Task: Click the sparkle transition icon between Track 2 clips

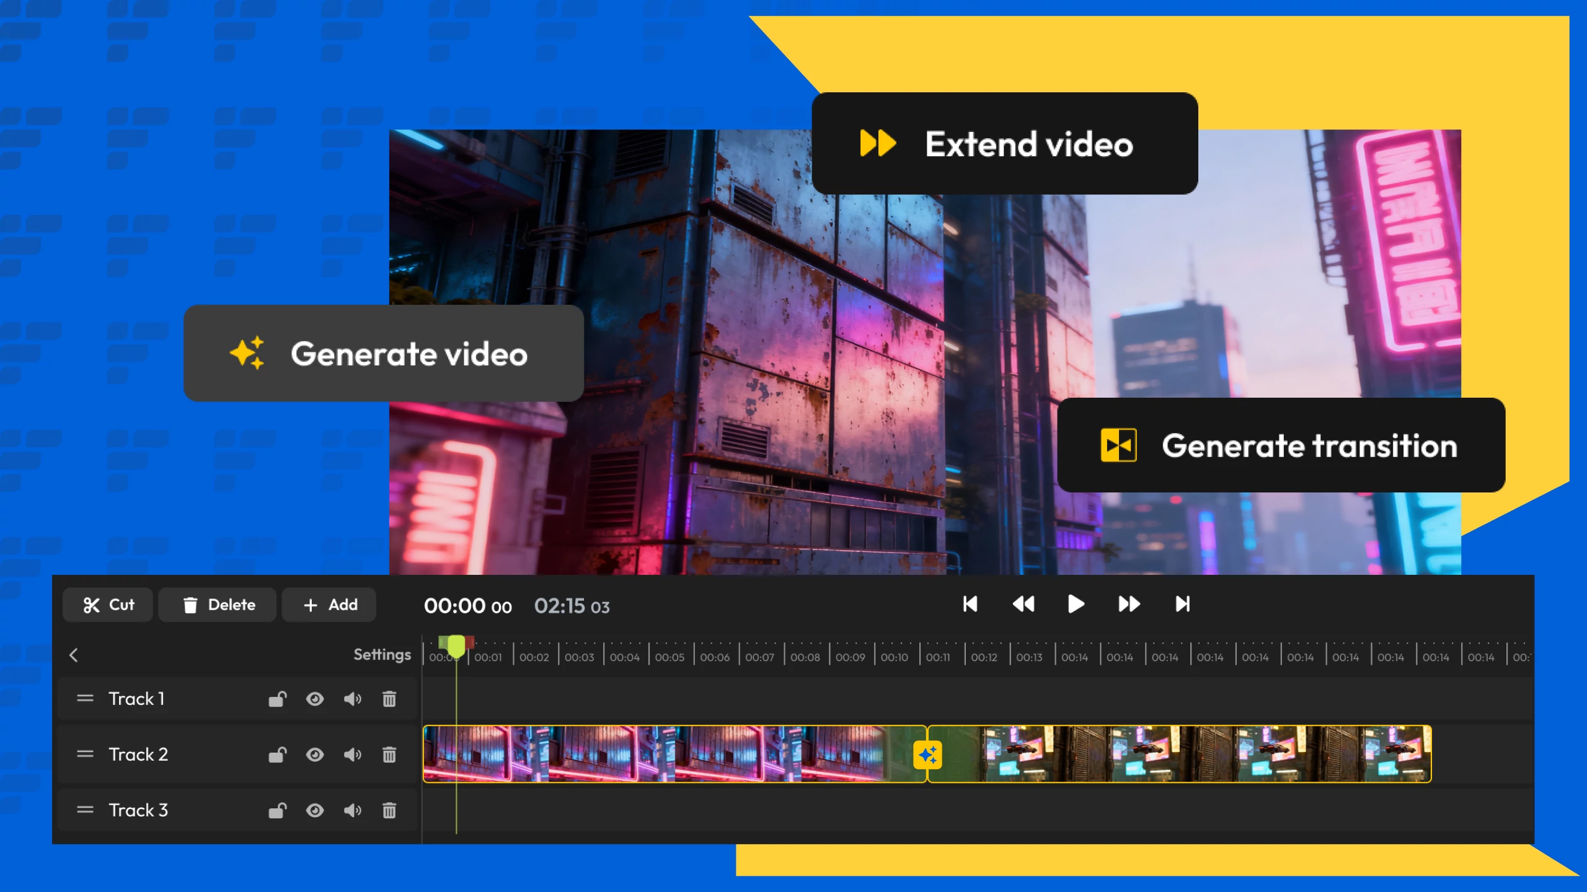Action: pos(927,754)
